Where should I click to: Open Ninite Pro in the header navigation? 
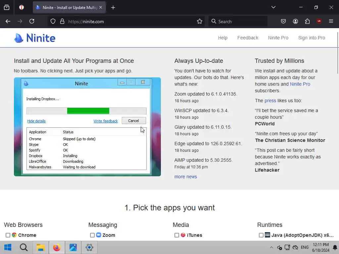pyautogui.click(x=278, y=38)
